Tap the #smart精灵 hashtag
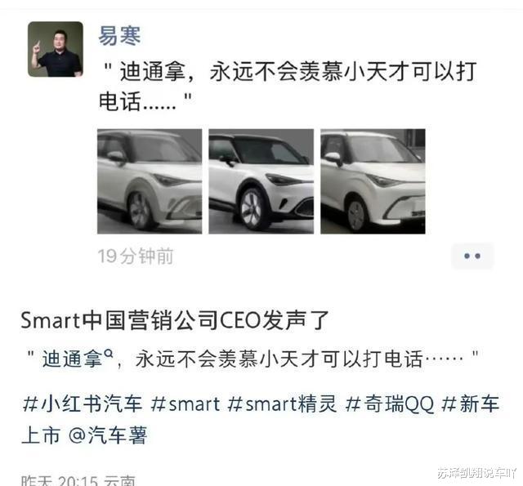This screenshot has height=486, width=523. 282,404
